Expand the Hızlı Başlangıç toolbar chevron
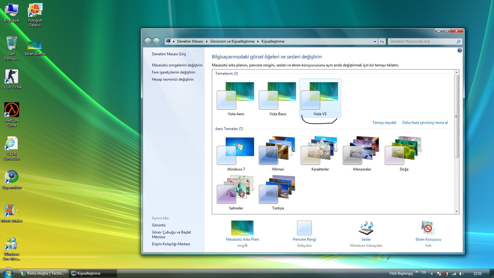The image size is (494, 278). 417,272
